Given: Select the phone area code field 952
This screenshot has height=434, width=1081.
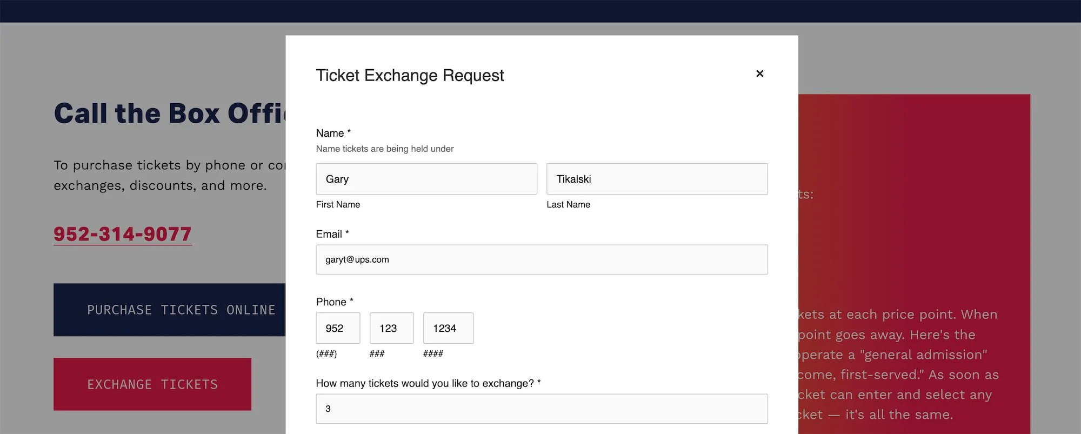Looking at the screenshot, I should coord(337,328).
